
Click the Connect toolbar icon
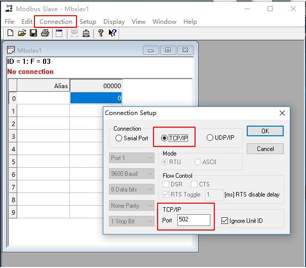(x=74, y=33)
